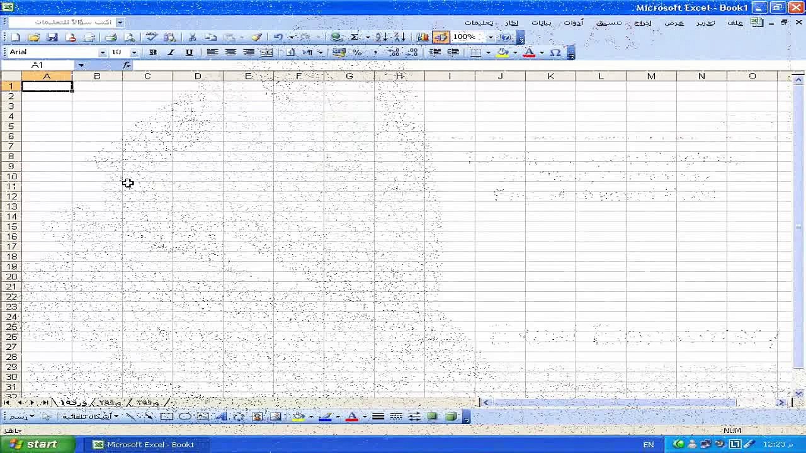Sort ascending with the A-Z icon
806x453 pixels.
click(x=381, y=38)
